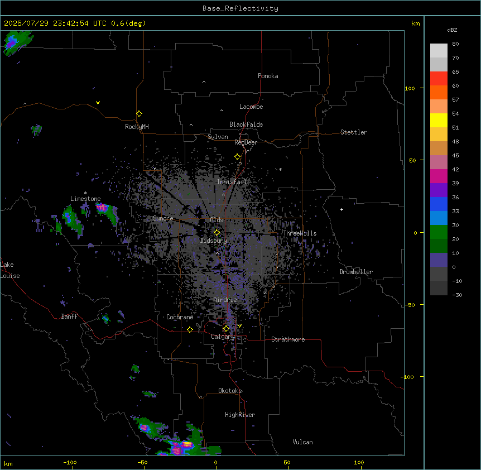Click the Sylvan label
The height and width of the screenshot is (470, 481).
coord(218,137)
